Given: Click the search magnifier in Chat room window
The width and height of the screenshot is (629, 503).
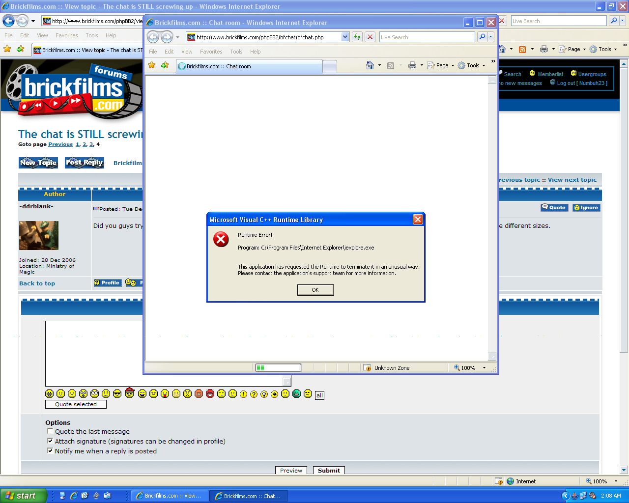Looking at the screenshot, I should (x=482, y=37).
